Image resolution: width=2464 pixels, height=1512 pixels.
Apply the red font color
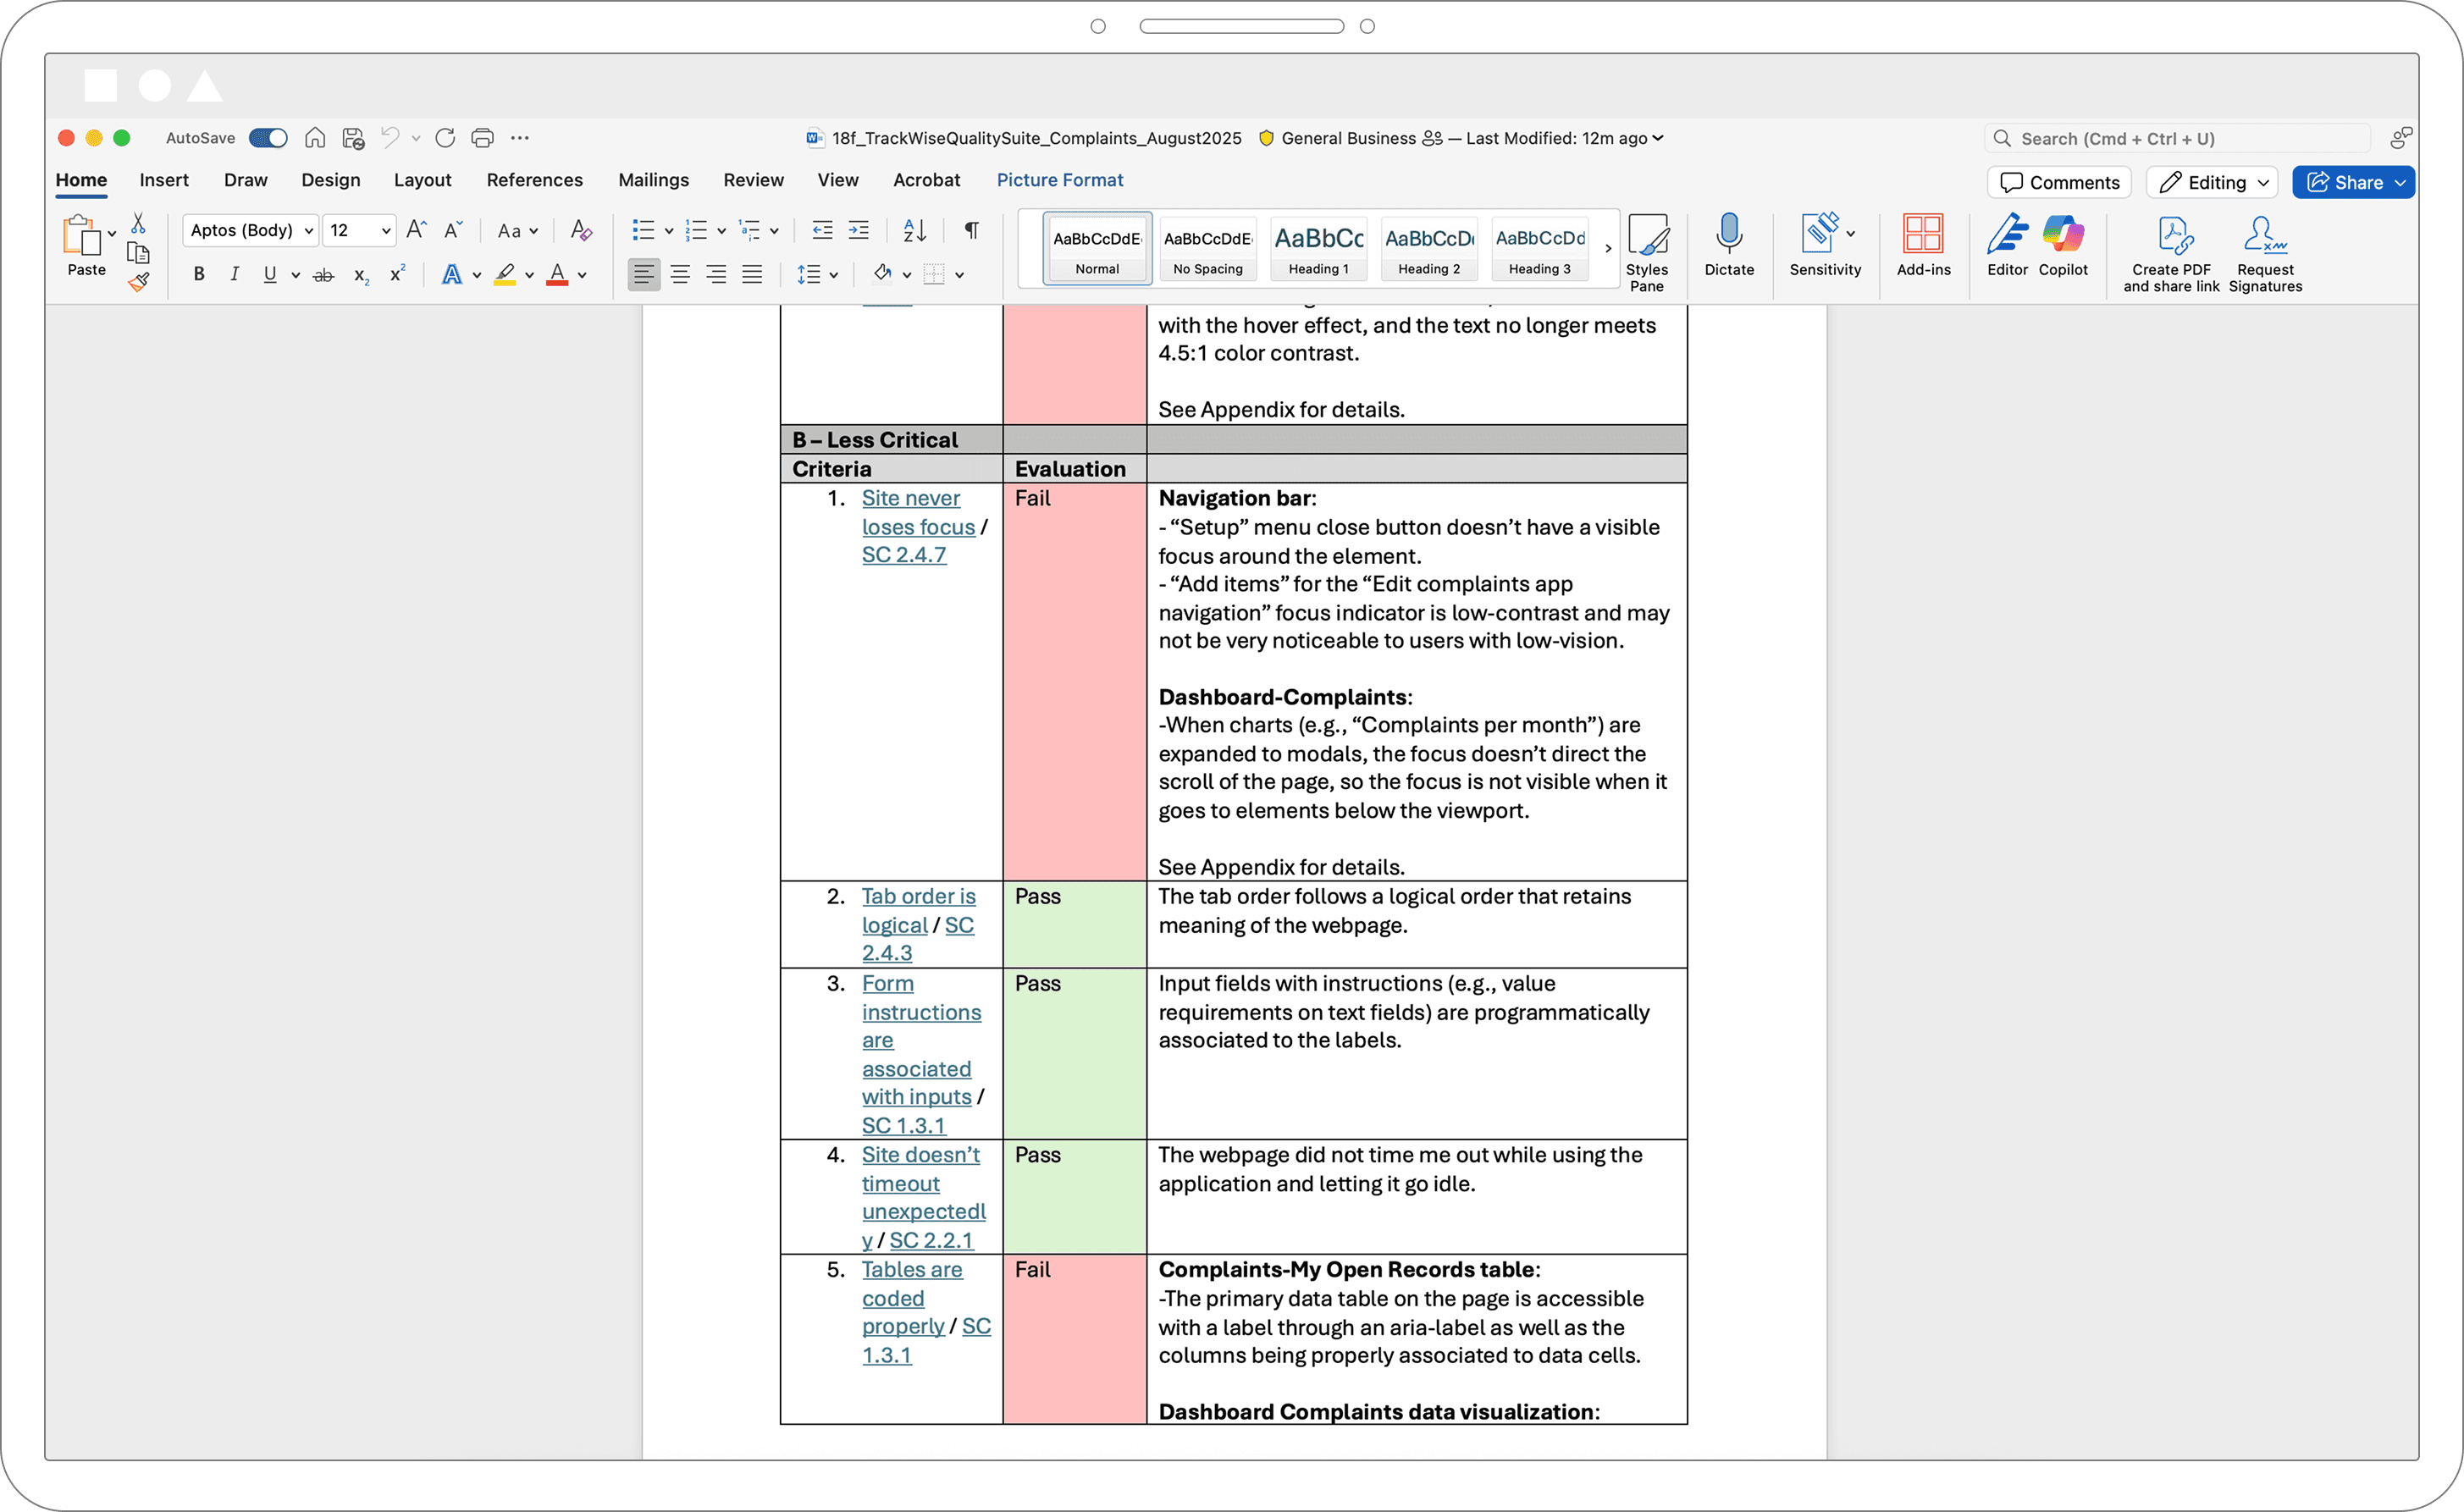pyautogui.click(x=557, y=274)
